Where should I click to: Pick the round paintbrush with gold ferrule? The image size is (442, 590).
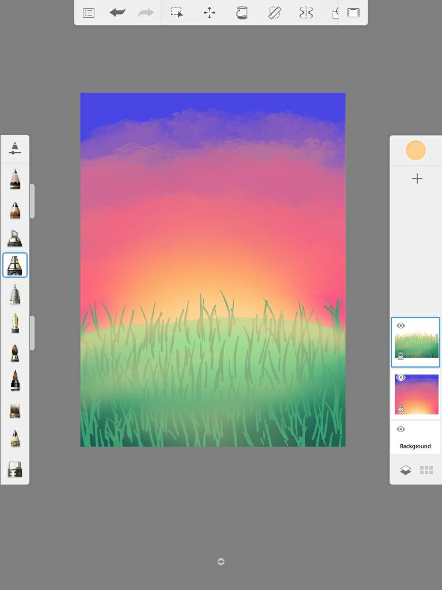[x=15, y=353]
